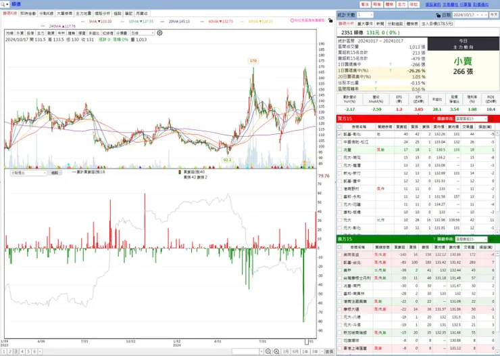Image resolution: width=500 pixels, height=356 pixels.
Task: Switch to the 月營收 tab
Action: point(142,14)
